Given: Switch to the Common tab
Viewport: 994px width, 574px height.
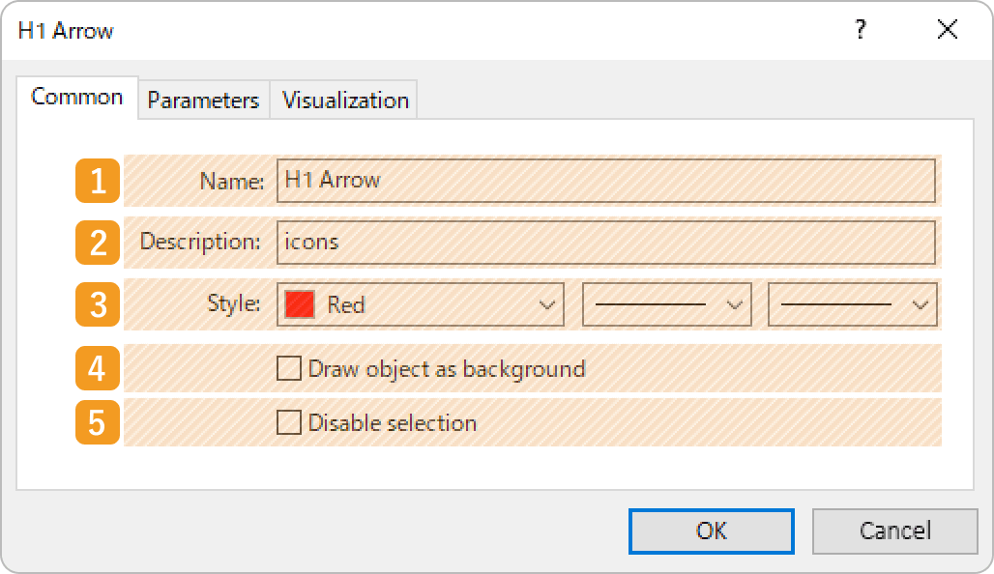Looking at the screenshot, I should pos(77,98).
